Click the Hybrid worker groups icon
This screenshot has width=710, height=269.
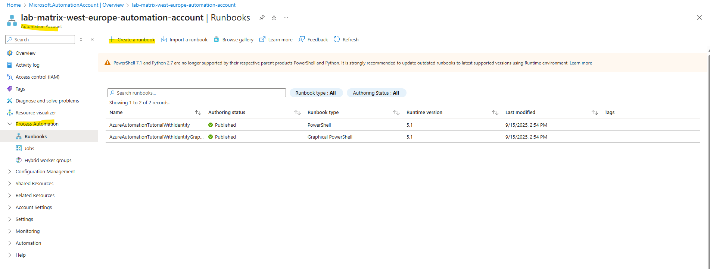coord(19,160)
